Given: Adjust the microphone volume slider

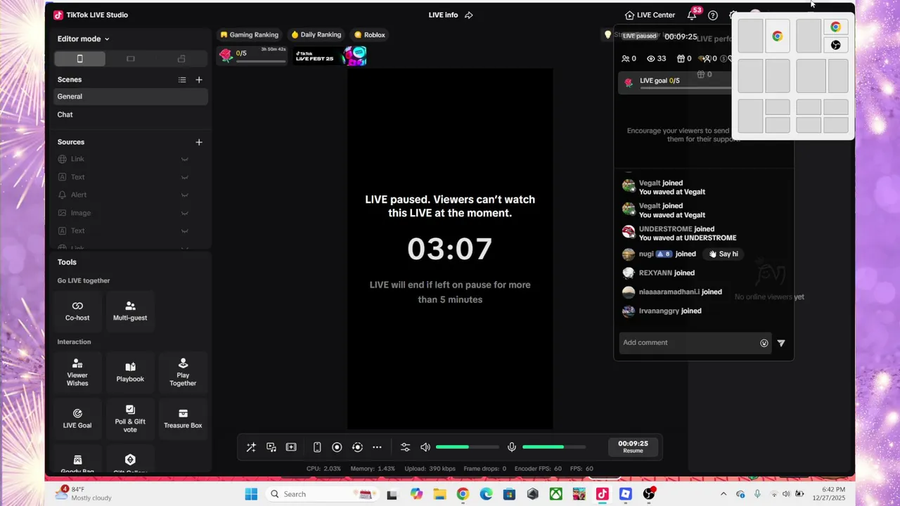Looking at the screenshot, I should pyautogui.click(x=553, y=447).
